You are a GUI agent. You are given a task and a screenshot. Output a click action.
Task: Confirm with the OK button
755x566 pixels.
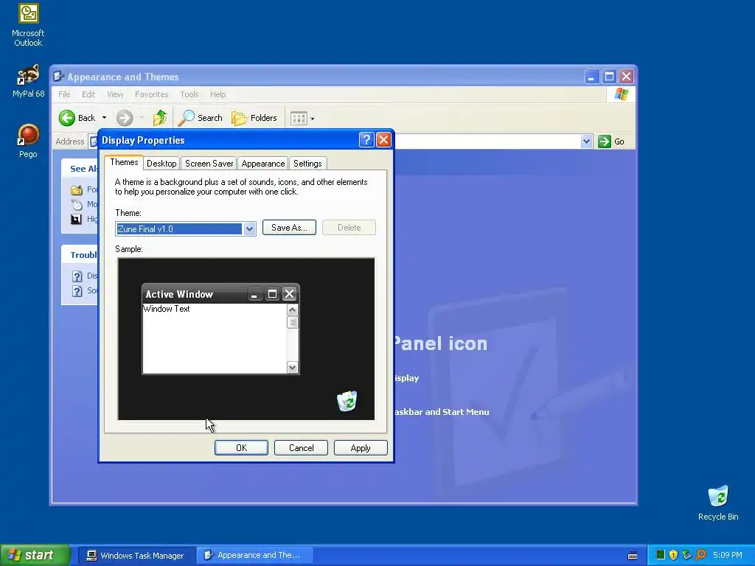(x=241, y=447)
